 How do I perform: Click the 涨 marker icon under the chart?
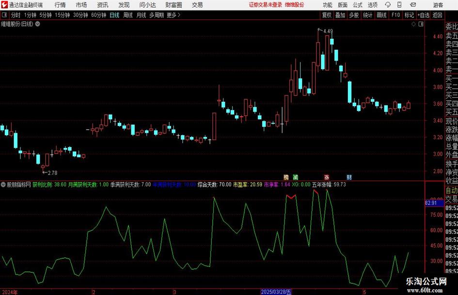click(327, 177)
